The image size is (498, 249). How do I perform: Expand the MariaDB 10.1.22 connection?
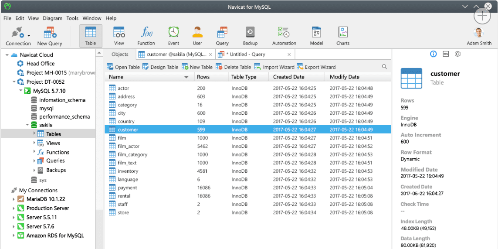tap(14, 199)
